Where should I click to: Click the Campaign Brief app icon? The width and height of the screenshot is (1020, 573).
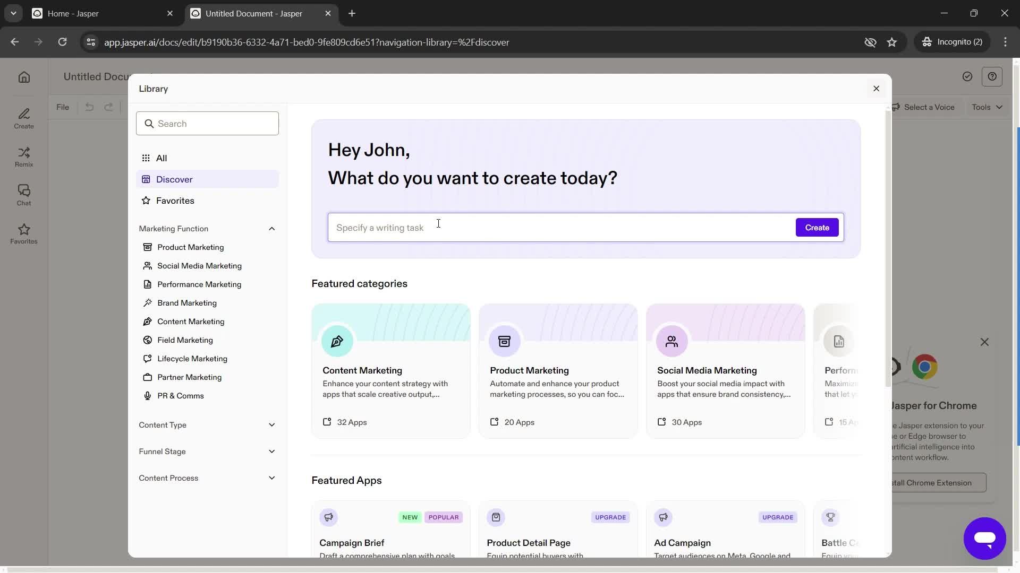pos(328,517)
